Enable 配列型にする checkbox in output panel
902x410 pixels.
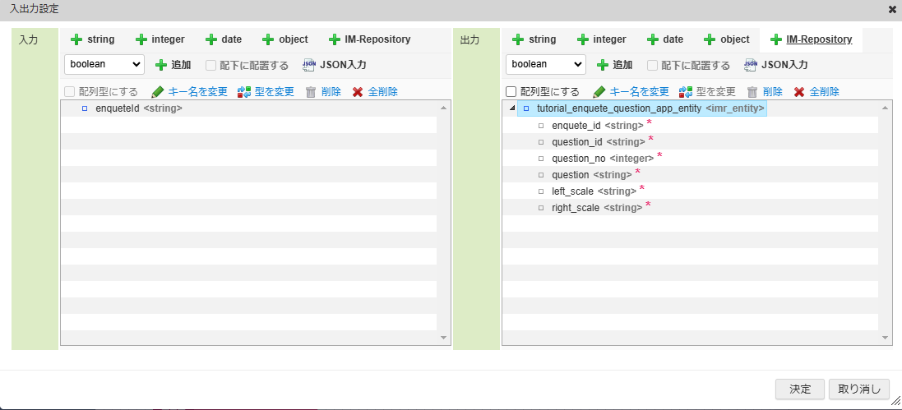511,91
